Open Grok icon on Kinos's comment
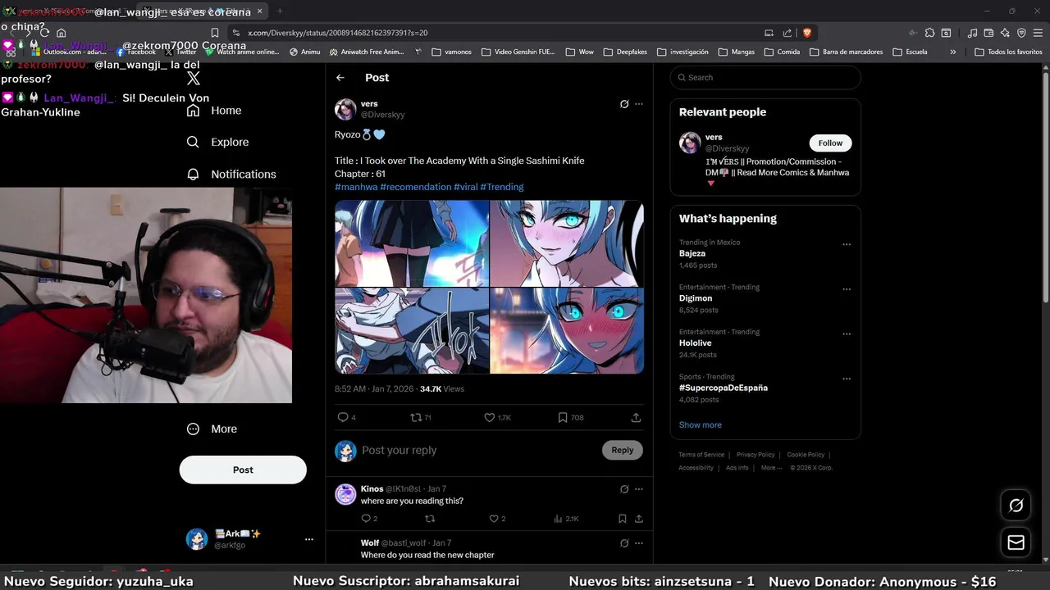The width and height of the screenshot is (1050, 590). (624, 489)
